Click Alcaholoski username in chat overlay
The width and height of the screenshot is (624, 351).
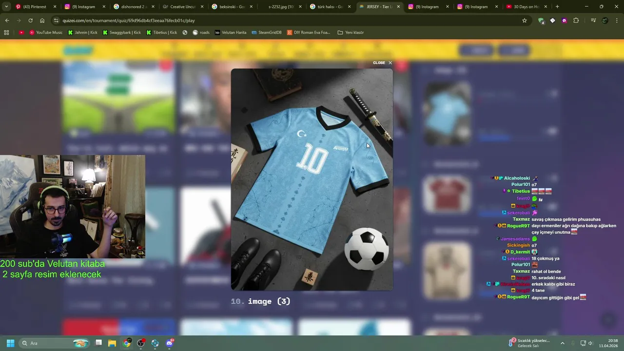click(517, 178)
